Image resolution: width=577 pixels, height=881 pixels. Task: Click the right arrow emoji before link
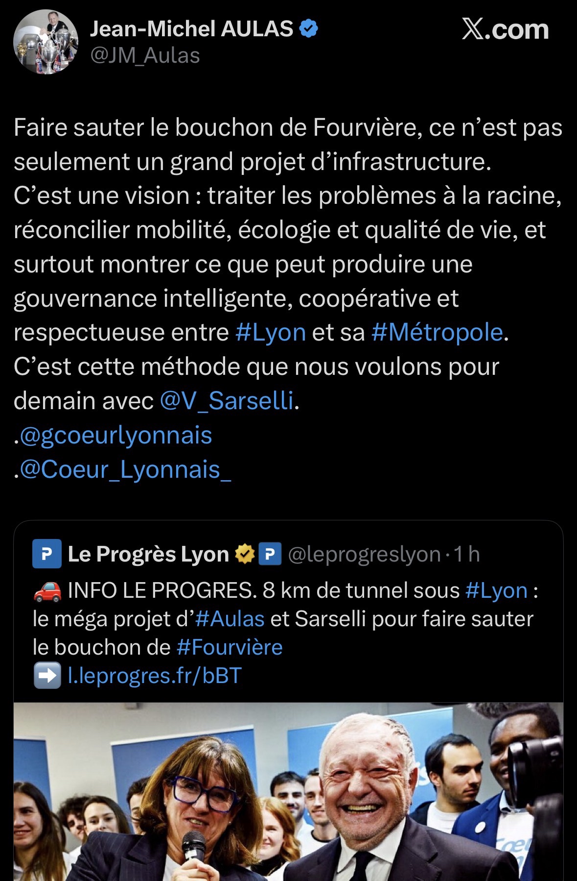click(x=47, y=676)
